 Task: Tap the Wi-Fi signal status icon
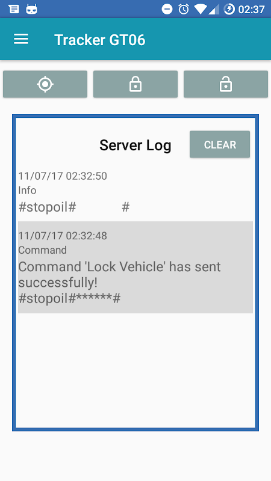(x=201, y=9)
